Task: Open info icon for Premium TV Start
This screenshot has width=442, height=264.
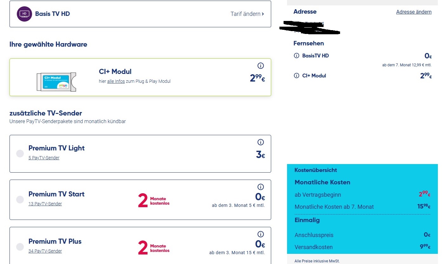Action: [261, 187]
